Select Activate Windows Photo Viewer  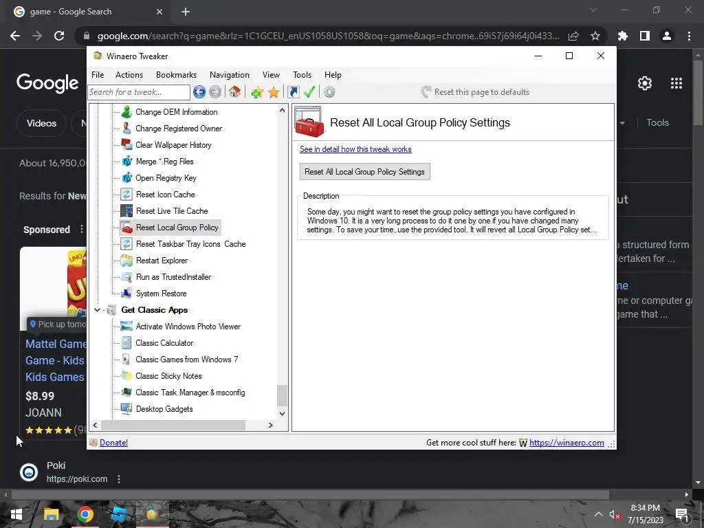coord(188,327)
